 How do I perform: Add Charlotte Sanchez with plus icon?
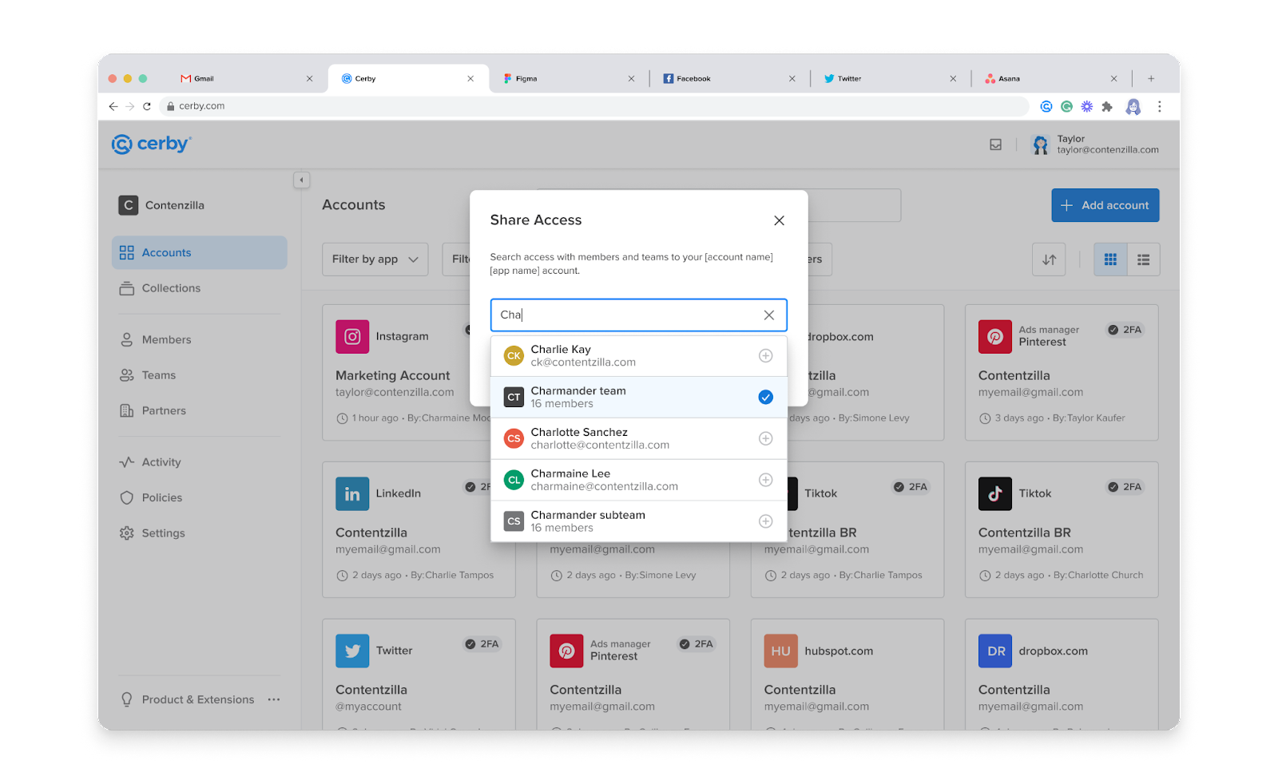point(765,439)
